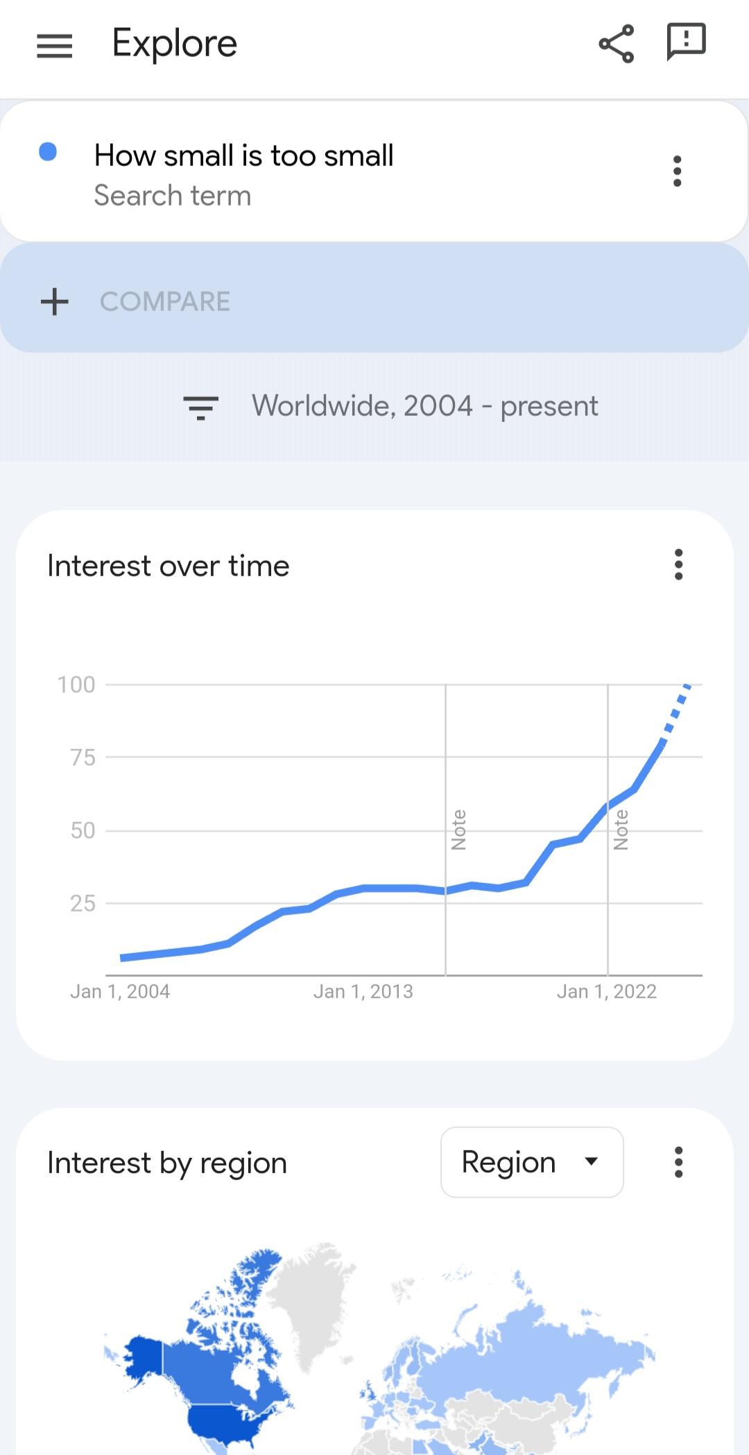Open Interest over time more options
The image size is (749, 1455).
pyautogui.click(x=678, y=564)
